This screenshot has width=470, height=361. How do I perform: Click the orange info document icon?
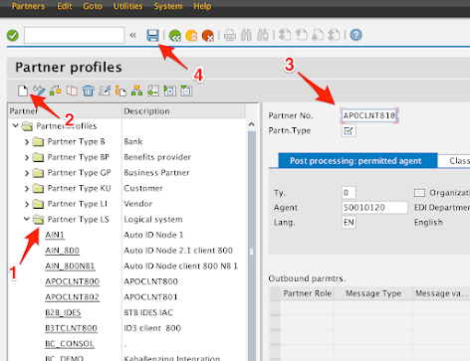[x=120, y=90]
